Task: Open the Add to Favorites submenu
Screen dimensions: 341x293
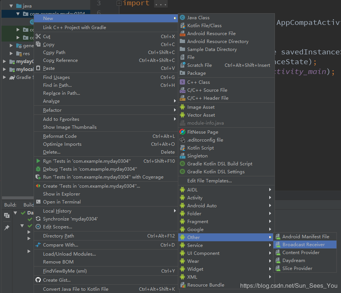Action: pos(106,119)
